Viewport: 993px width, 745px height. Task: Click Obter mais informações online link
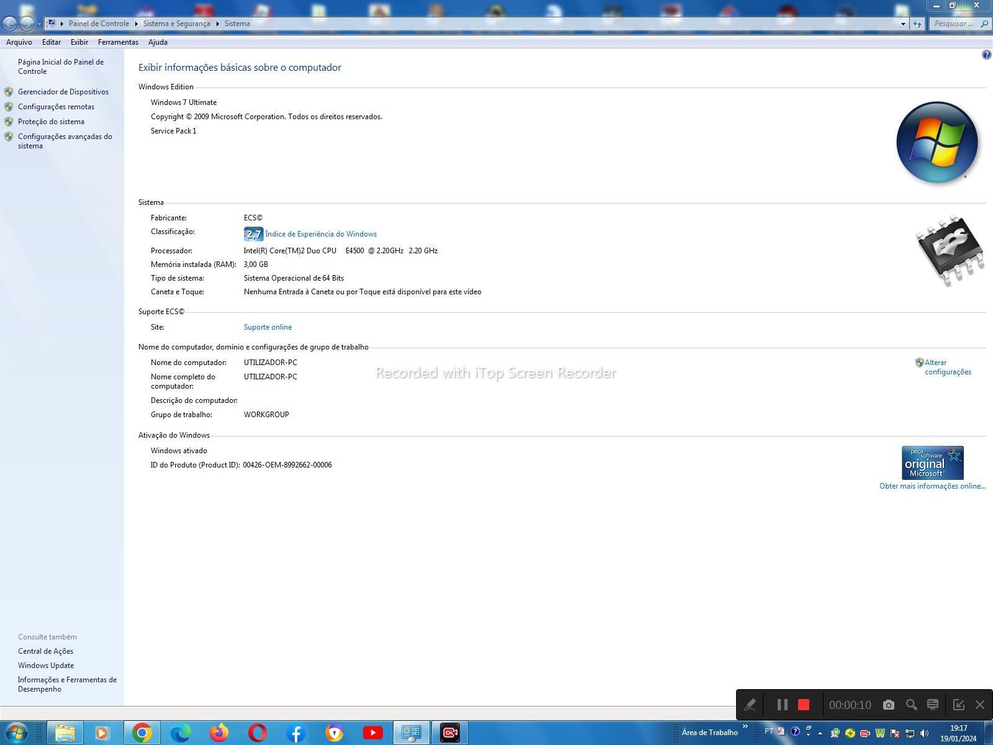point(932,486)
